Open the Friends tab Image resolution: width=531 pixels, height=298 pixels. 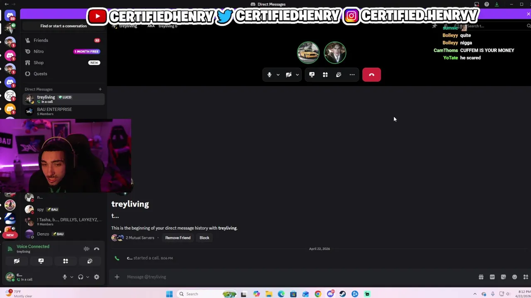pyautogui.click(x=63, y=40)
